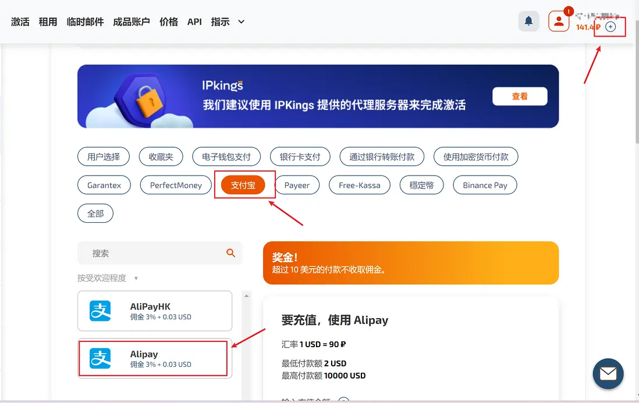The image size is (639, 403).
Task: Expand the 指示 menu chevron
Action: (x=242, y=22)
